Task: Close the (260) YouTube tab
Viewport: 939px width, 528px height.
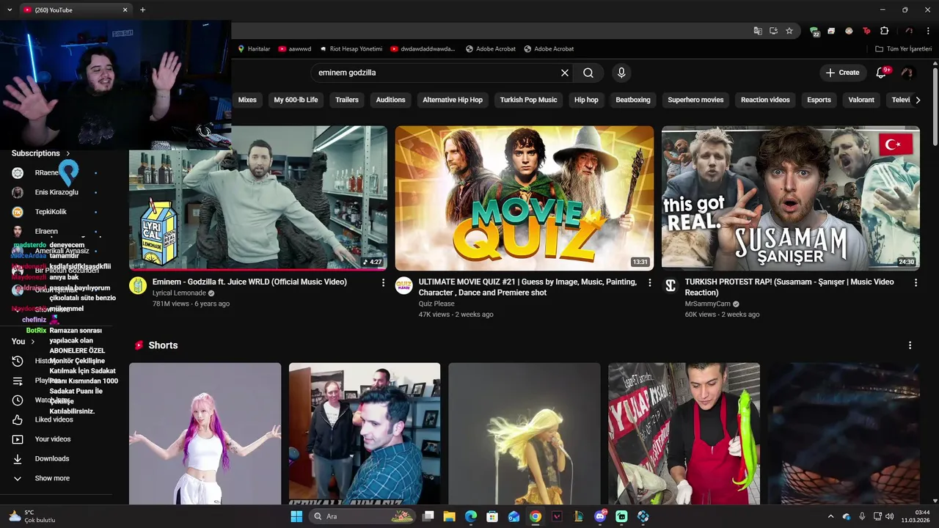Action: pos(125,10)
